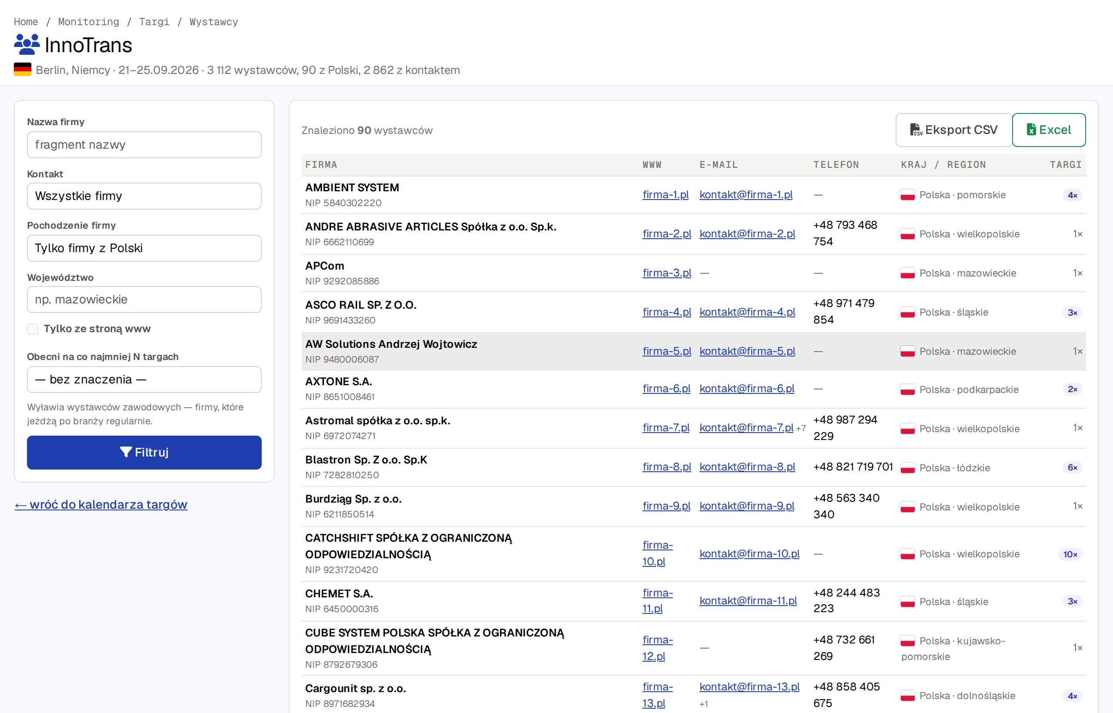Open email link kontakt@firma-4.pl
This screenshot has height=713, width=1113.
[x=747, y=312]
